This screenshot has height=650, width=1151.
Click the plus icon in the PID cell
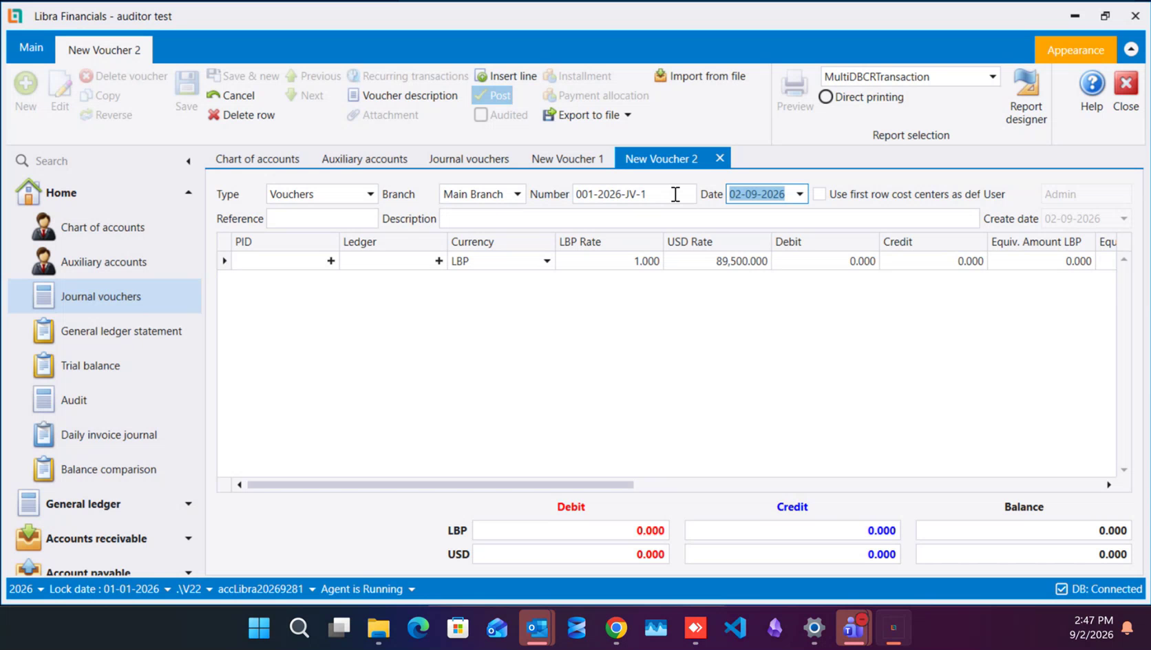click(x=331, y=261)
